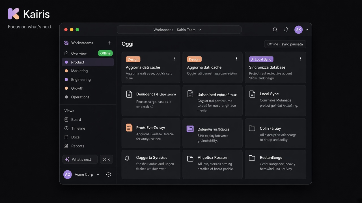Select the Operations workstream
Image resolution: width=362 pixels, height=203 pixels.
(88, 97)
